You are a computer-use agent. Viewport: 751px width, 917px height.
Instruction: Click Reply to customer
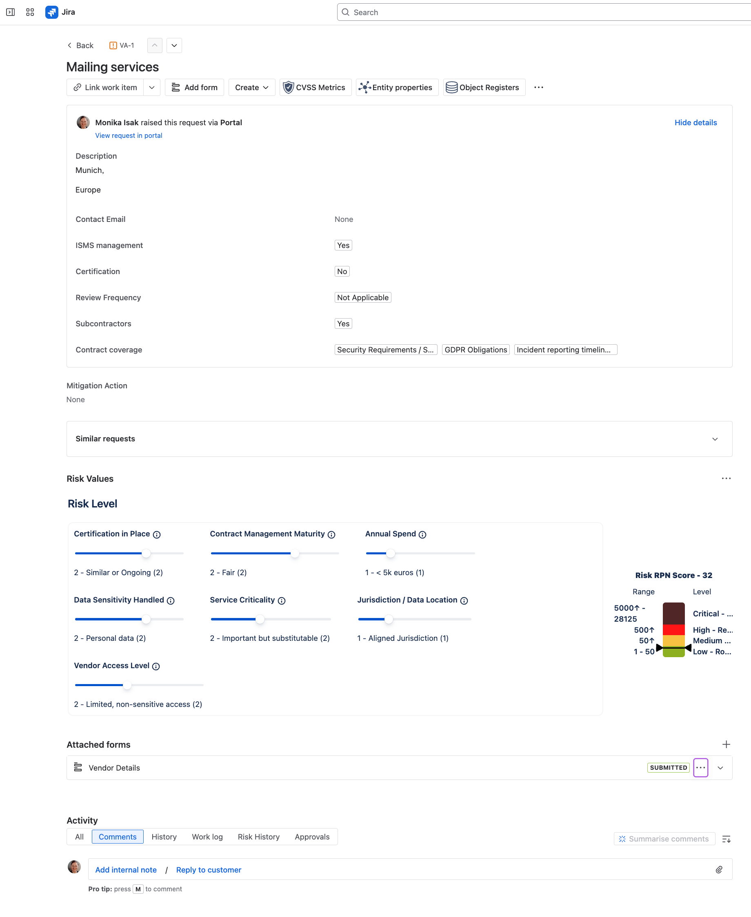click(x=209, y=869)
